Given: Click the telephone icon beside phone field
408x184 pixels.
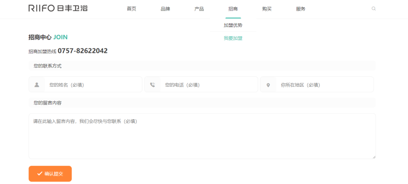Looking at the screenshot, I should pos(152,85).
